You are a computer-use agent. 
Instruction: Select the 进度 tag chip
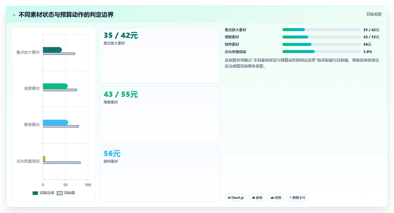(x=276, y=198)
